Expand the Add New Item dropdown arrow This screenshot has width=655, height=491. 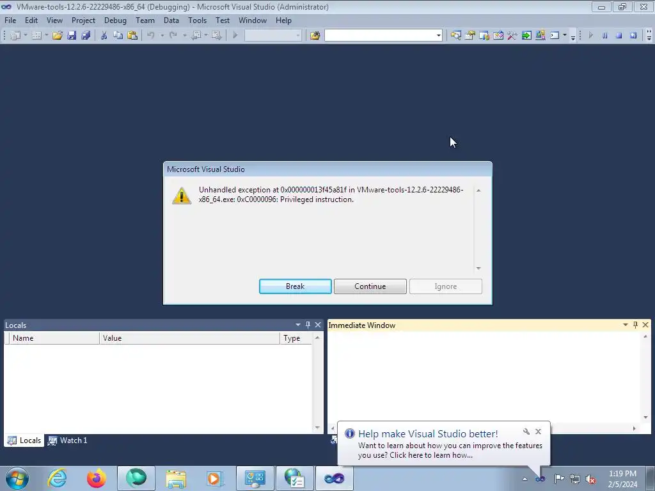point(46,36)
